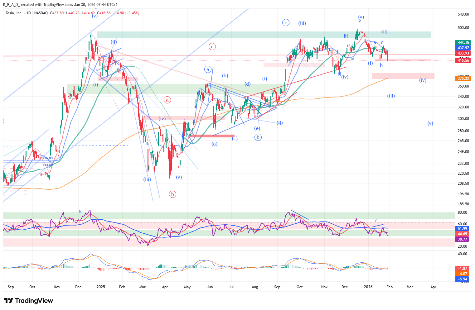
Task: Click the red circled "a" wave marker
Action: point(167,100)
